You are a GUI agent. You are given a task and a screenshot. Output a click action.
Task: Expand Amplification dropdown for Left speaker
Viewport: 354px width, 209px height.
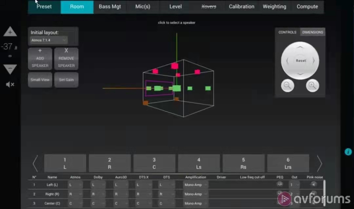click(196, 185)
